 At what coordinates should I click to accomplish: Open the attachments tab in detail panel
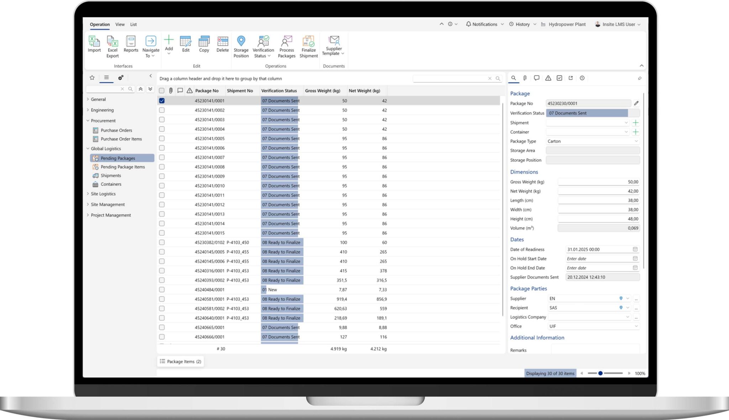point(525,78)
